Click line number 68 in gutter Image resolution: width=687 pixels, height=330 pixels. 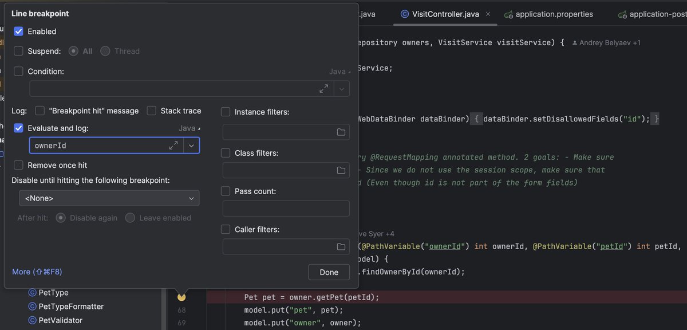tap(181, 310)
